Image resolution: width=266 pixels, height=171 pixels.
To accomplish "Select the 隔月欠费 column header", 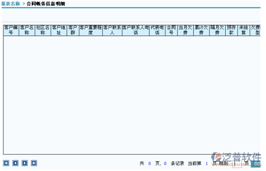I will coord(217,30).
